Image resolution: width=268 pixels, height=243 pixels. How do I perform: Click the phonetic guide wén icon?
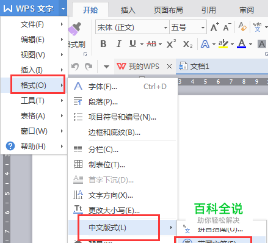257,27
